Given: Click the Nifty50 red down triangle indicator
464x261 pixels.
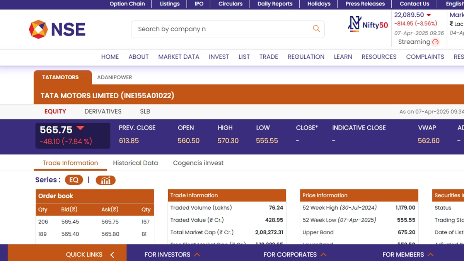Looking at the screenshot, I should [428, 15].
